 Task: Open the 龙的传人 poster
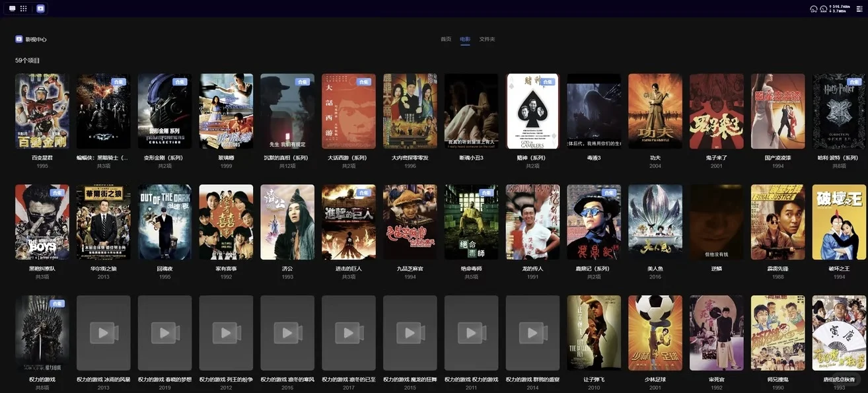[x=532, y=222]
